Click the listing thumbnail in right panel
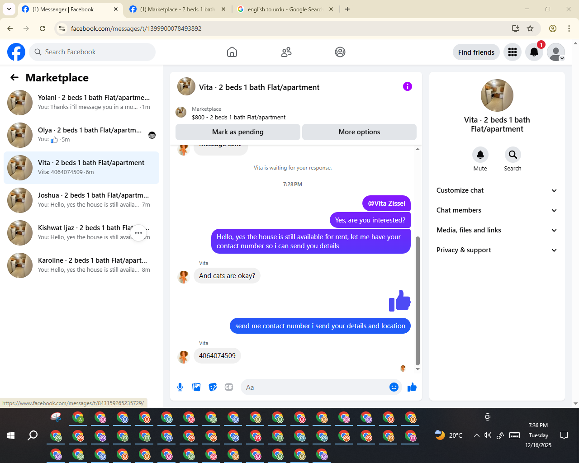The width and height of the screenshot is (579, 463). click(x=497, y=95)
